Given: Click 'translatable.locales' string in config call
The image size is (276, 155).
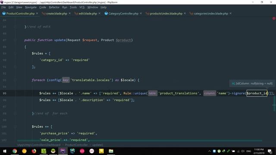Looking at the screenshot, I should [x=91, y=80].
